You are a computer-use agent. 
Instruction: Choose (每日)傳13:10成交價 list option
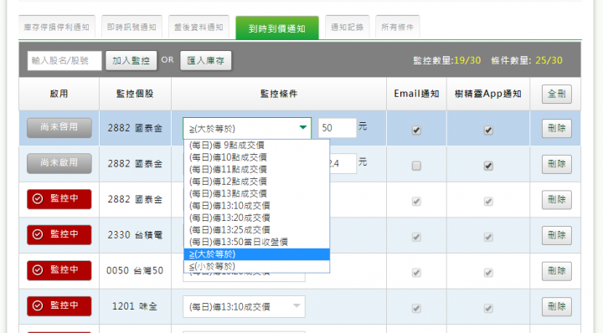tap(256, 206)
